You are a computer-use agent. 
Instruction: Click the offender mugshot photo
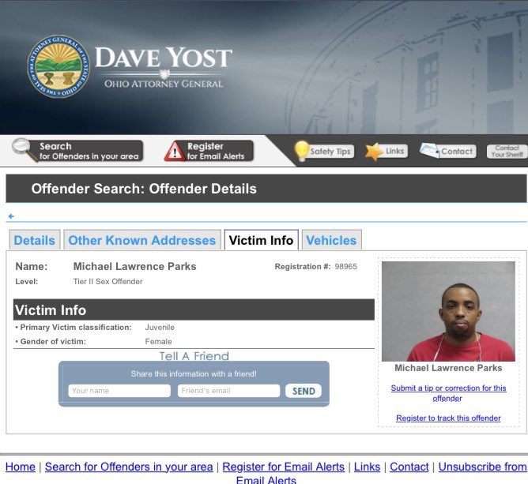pyautogui.click(x=448, y=311)
